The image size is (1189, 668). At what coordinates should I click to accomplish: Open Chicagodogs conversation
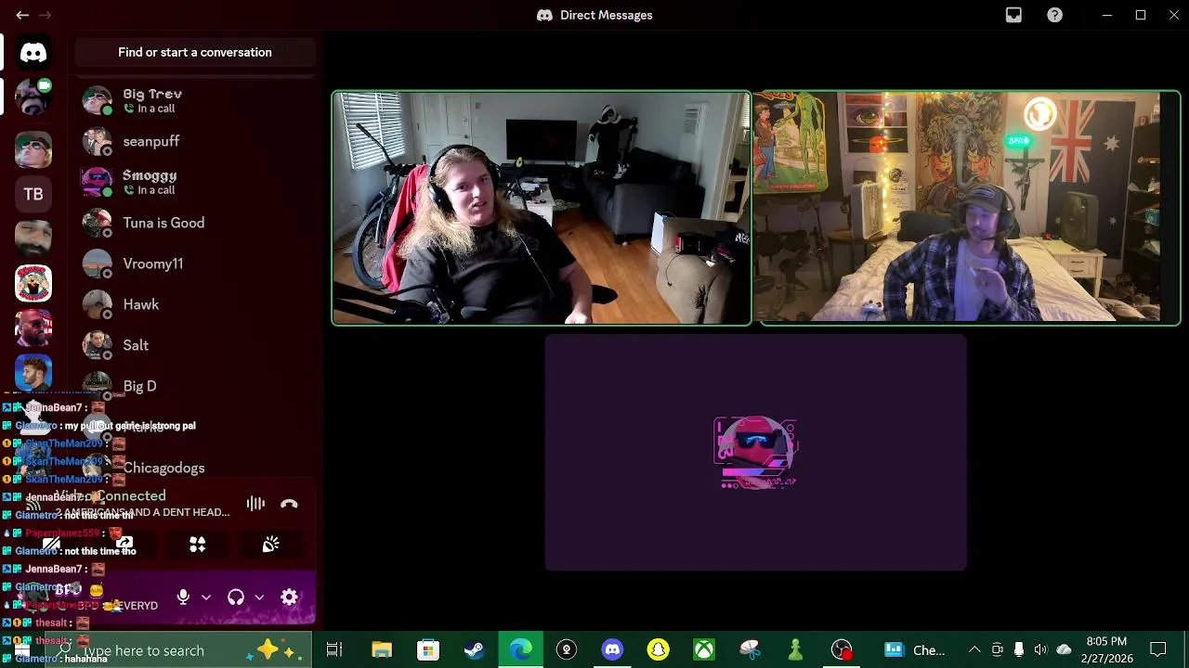click(x=195, y=468)
